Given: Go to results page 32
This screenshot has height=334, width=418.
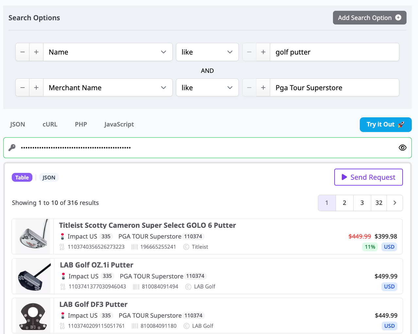Looking at the screenshot, I should 379,203.
